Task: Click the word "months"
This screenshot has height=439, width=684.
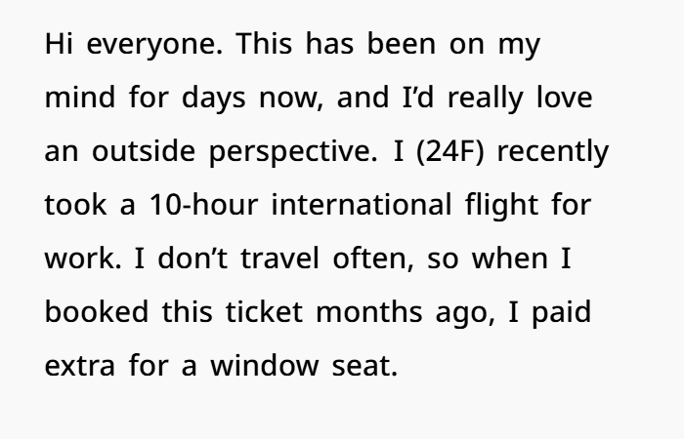Action: (x=369, y=311)
